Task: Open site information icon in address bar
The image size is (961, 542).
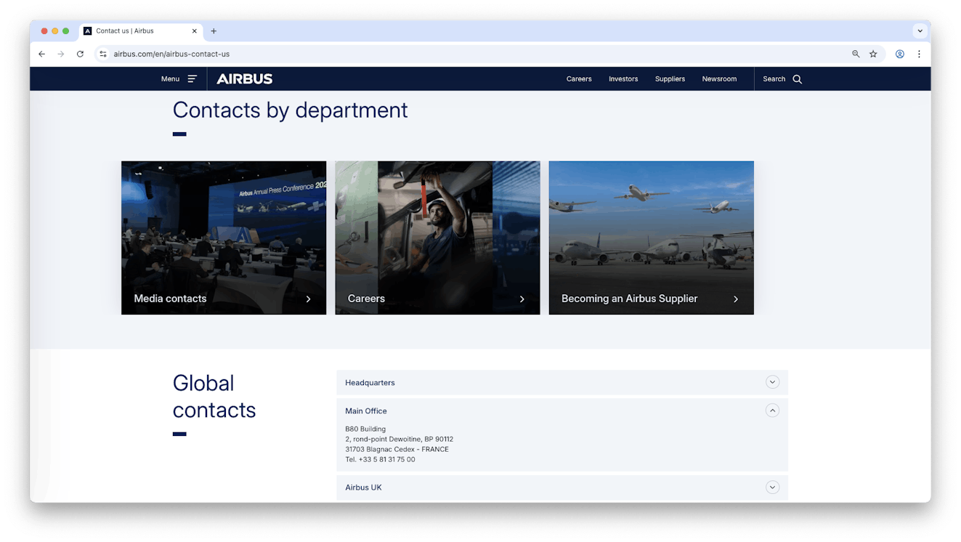Action: click(x=103, y=54)
